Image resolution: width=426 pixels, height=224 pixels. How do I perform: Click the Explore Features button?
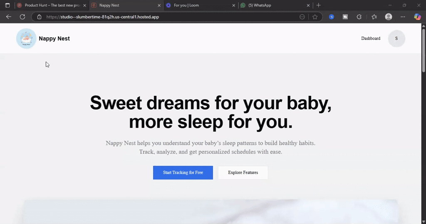click(243, 173)
